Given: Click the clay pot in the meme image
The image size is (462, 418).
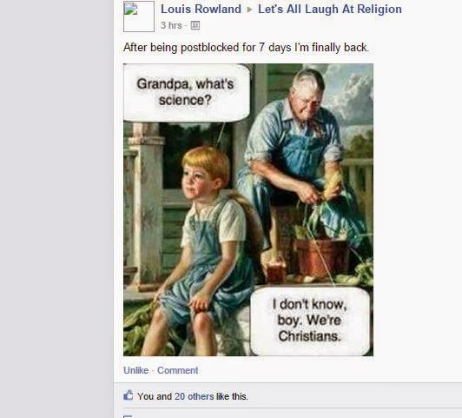Looking at the screenshot, I should pyautogui.click(x=321, y=256).
